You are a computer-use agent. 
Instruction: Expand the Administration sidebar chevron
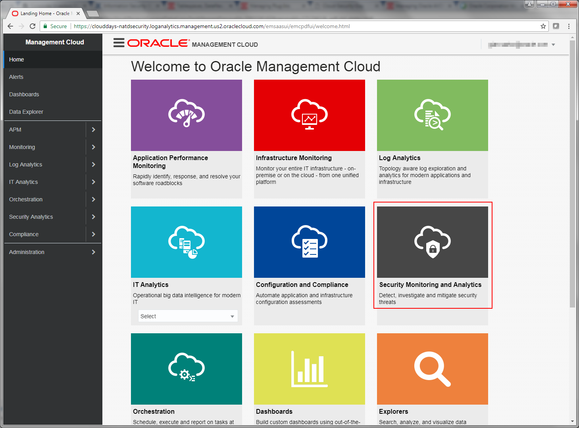pyautogui.click(x=94, y=252)
